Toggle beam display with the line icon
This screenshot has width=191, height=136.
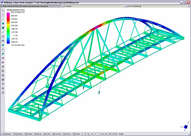coord(3,19)
